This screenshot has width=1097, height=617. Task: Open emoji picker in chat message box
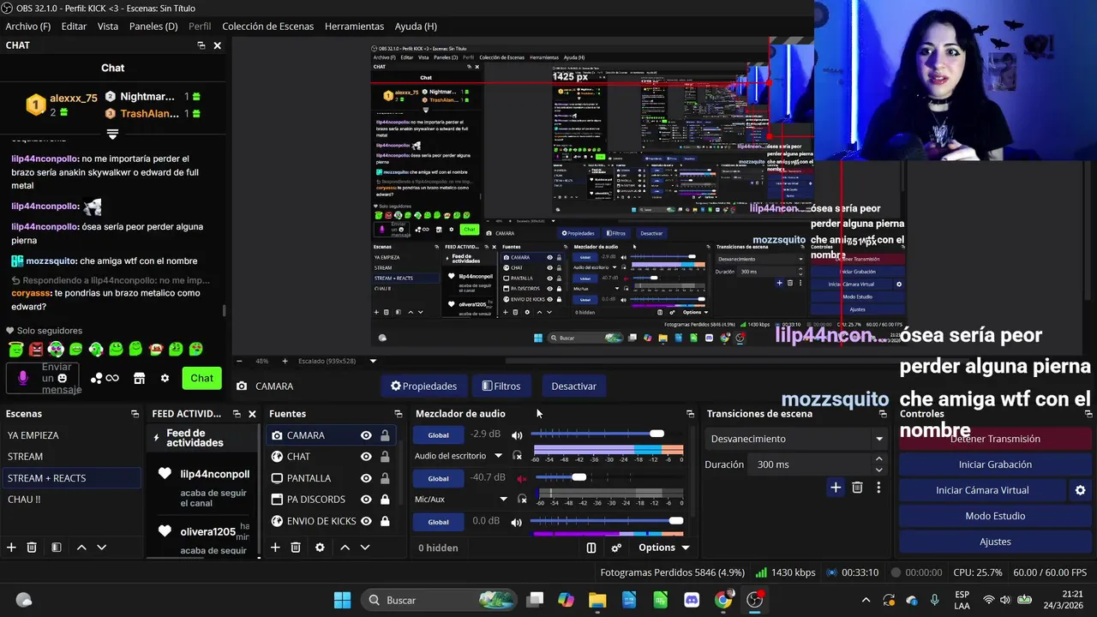tap(62, 378)
